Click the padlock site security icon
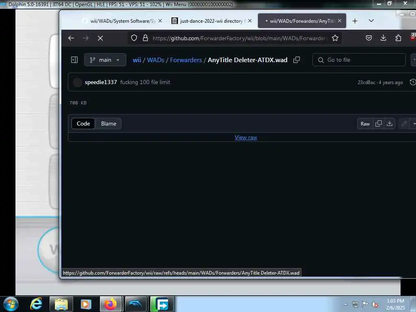The image size is (416, 312). click(145, 38)
